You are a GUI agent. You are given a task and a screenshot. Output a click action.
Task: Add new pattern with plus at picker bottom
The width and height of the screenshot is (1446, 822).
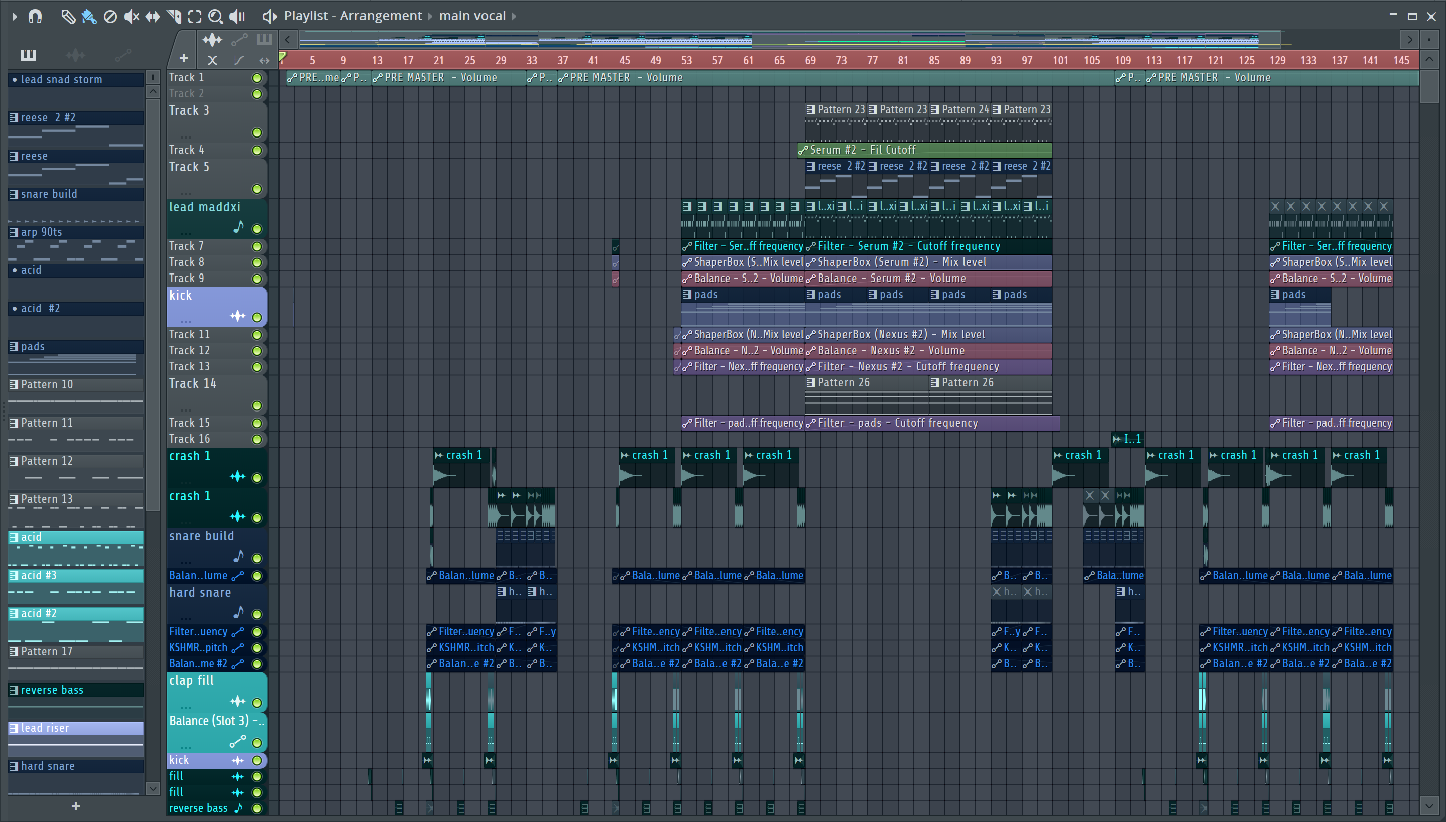(76, 807)
